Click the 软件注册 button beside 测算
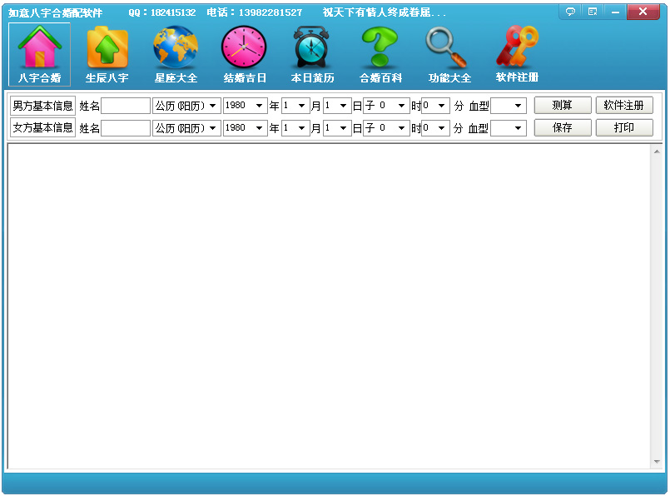This screenshot has height=496, width=670. click(624, 106)
